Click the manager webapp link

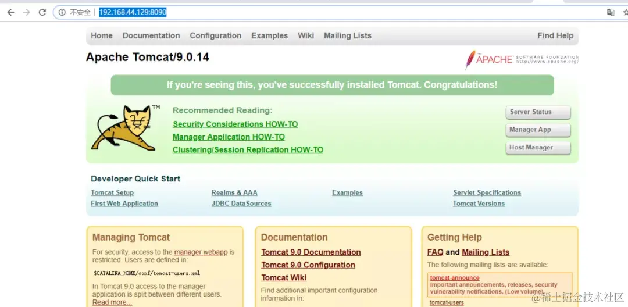click(x=201, y=252)
